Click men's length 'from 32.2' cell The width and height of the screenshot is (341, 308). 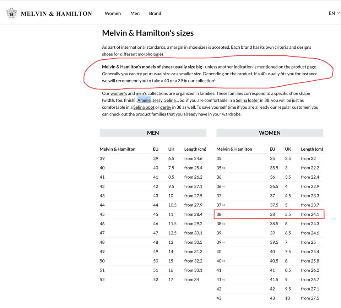(x=193, y=261)
